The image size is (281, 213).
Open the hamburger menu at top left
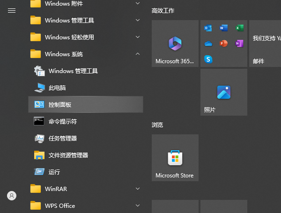click(x=12, y=11)
